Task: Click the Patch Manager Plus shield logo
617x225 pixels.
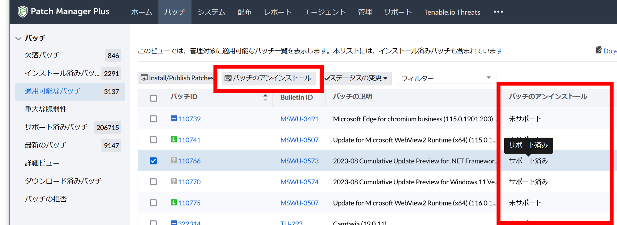Action: click(x=22, y=12)
